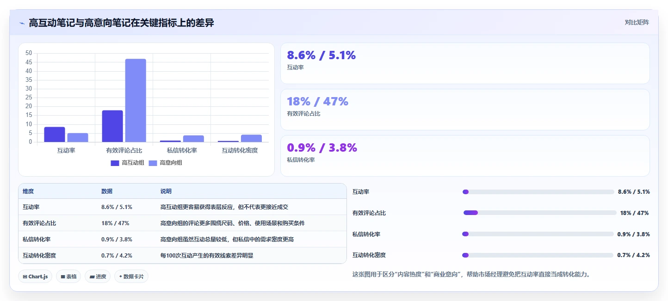
Task: Click the dark 高互动组 bar above 互动率
Action: click(55, 135)
